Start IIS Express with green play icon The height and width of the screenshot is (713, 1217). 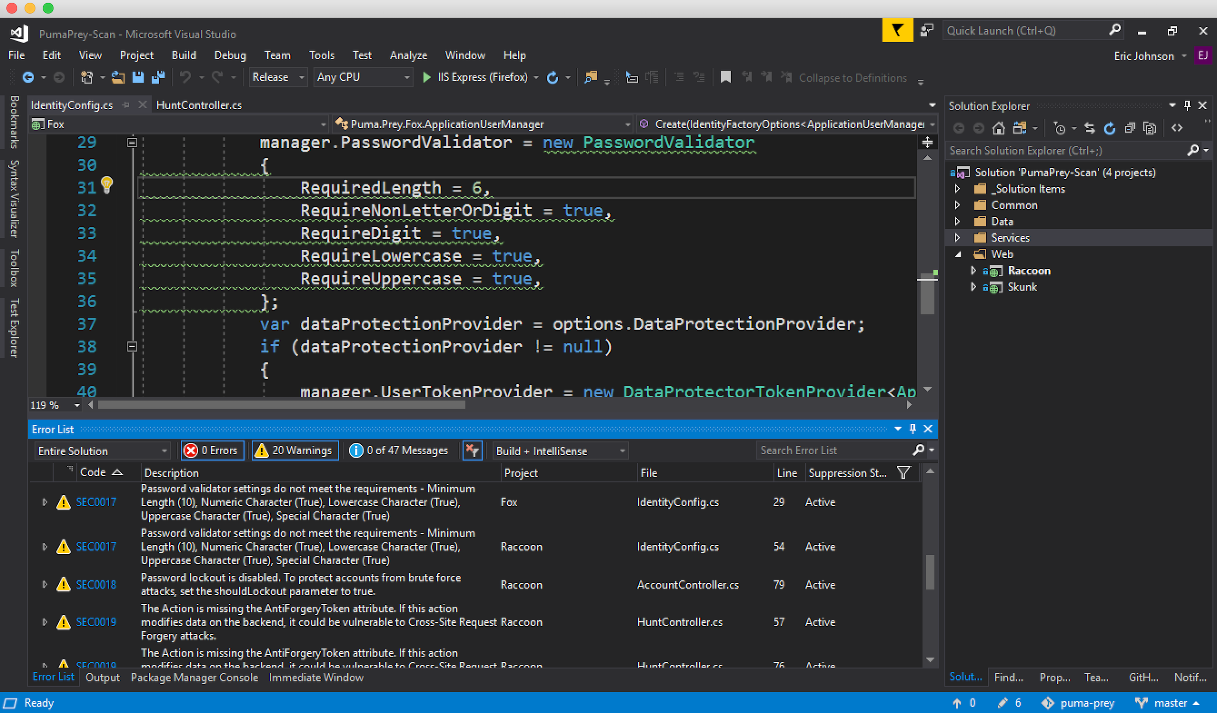(x=426, y=77)
